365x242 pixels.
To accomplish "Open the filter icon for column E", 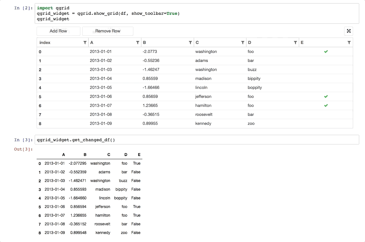I will pyautogui.click(x=349, y=43).
